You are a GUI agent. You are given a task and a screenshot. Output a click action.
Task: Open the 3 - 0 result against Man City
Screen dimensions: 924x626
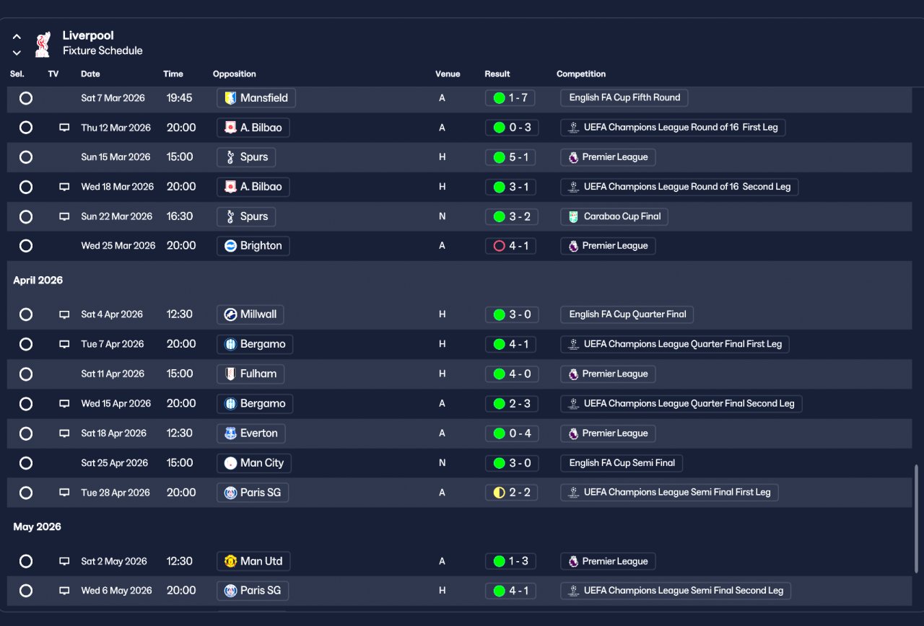(511, 463)
